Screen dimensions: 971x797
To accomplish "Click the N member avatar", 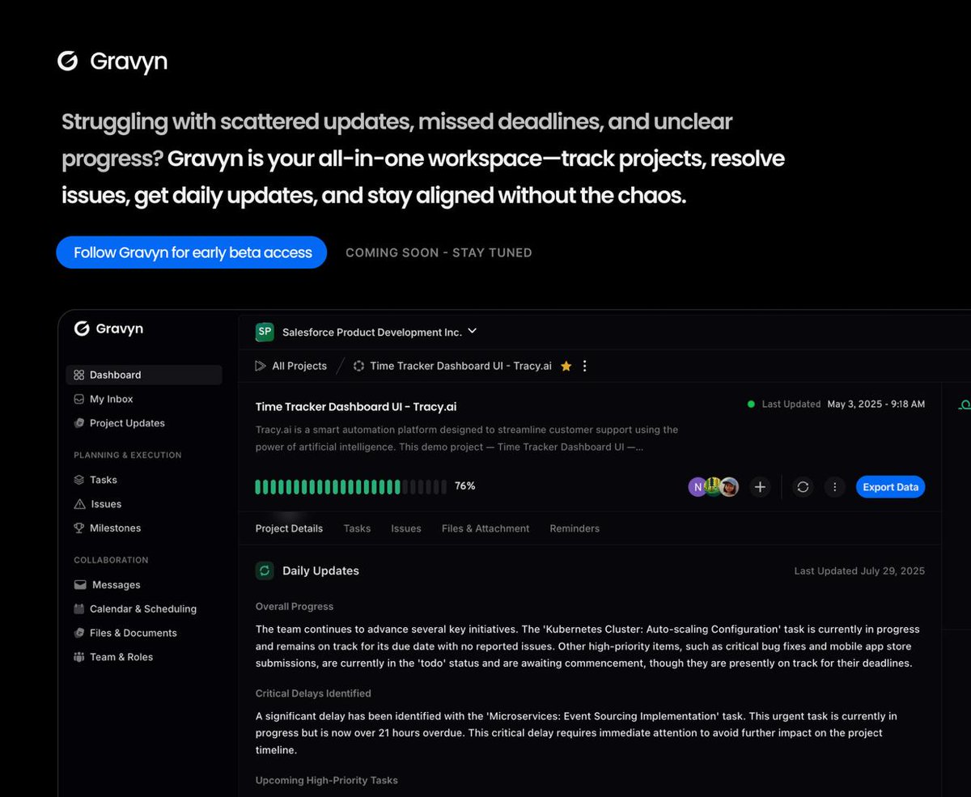I will [x=698, y=486].
